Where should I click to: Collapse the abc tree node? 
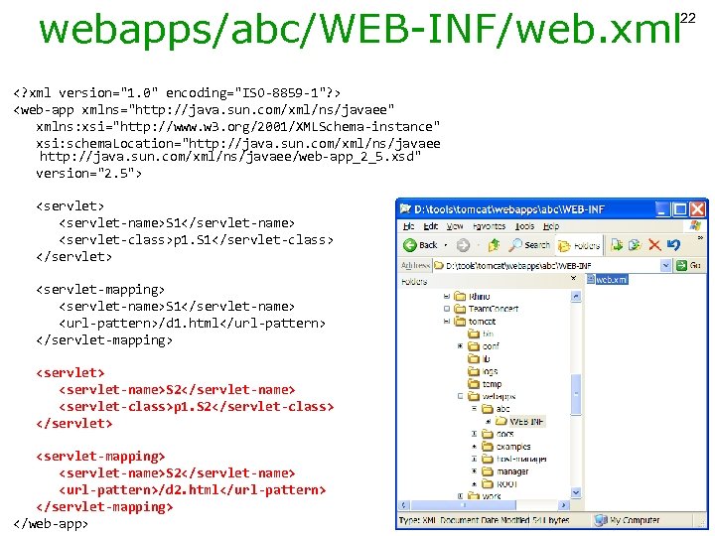[x=475, y=409]
